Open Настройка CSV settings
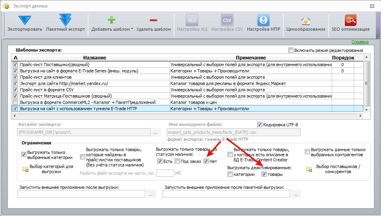Image resolution: width=381 pixels, height=216 pixels. click(x=227, y=23)
